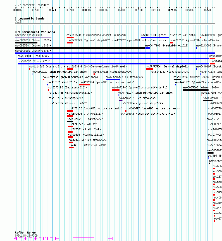Select the nsv5836219 (Almarri2020) black bar
222x241 pixels.
(x=26, y=43)
